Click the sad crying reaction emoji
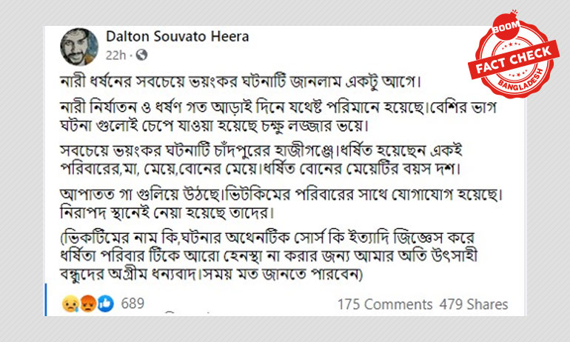The height and width of the screenshot is (342, 570). (70, 304)
